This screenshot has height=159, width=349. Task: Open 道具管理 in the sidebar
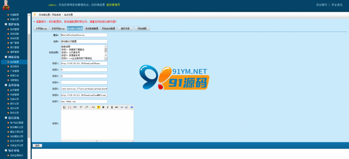tap(14, 52)
